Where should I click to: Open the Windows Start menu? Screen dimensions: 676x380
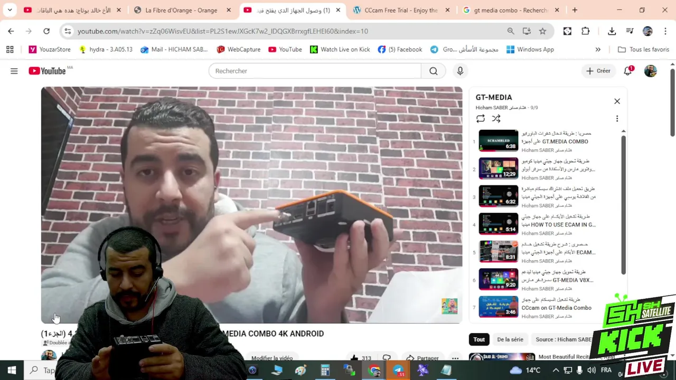pos(12,370)
